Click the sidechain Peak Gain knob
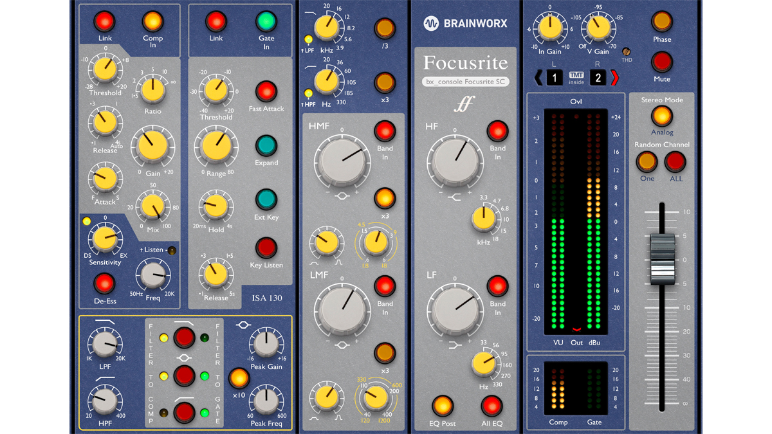Viewport: 772px width, 434px height. 265,343
